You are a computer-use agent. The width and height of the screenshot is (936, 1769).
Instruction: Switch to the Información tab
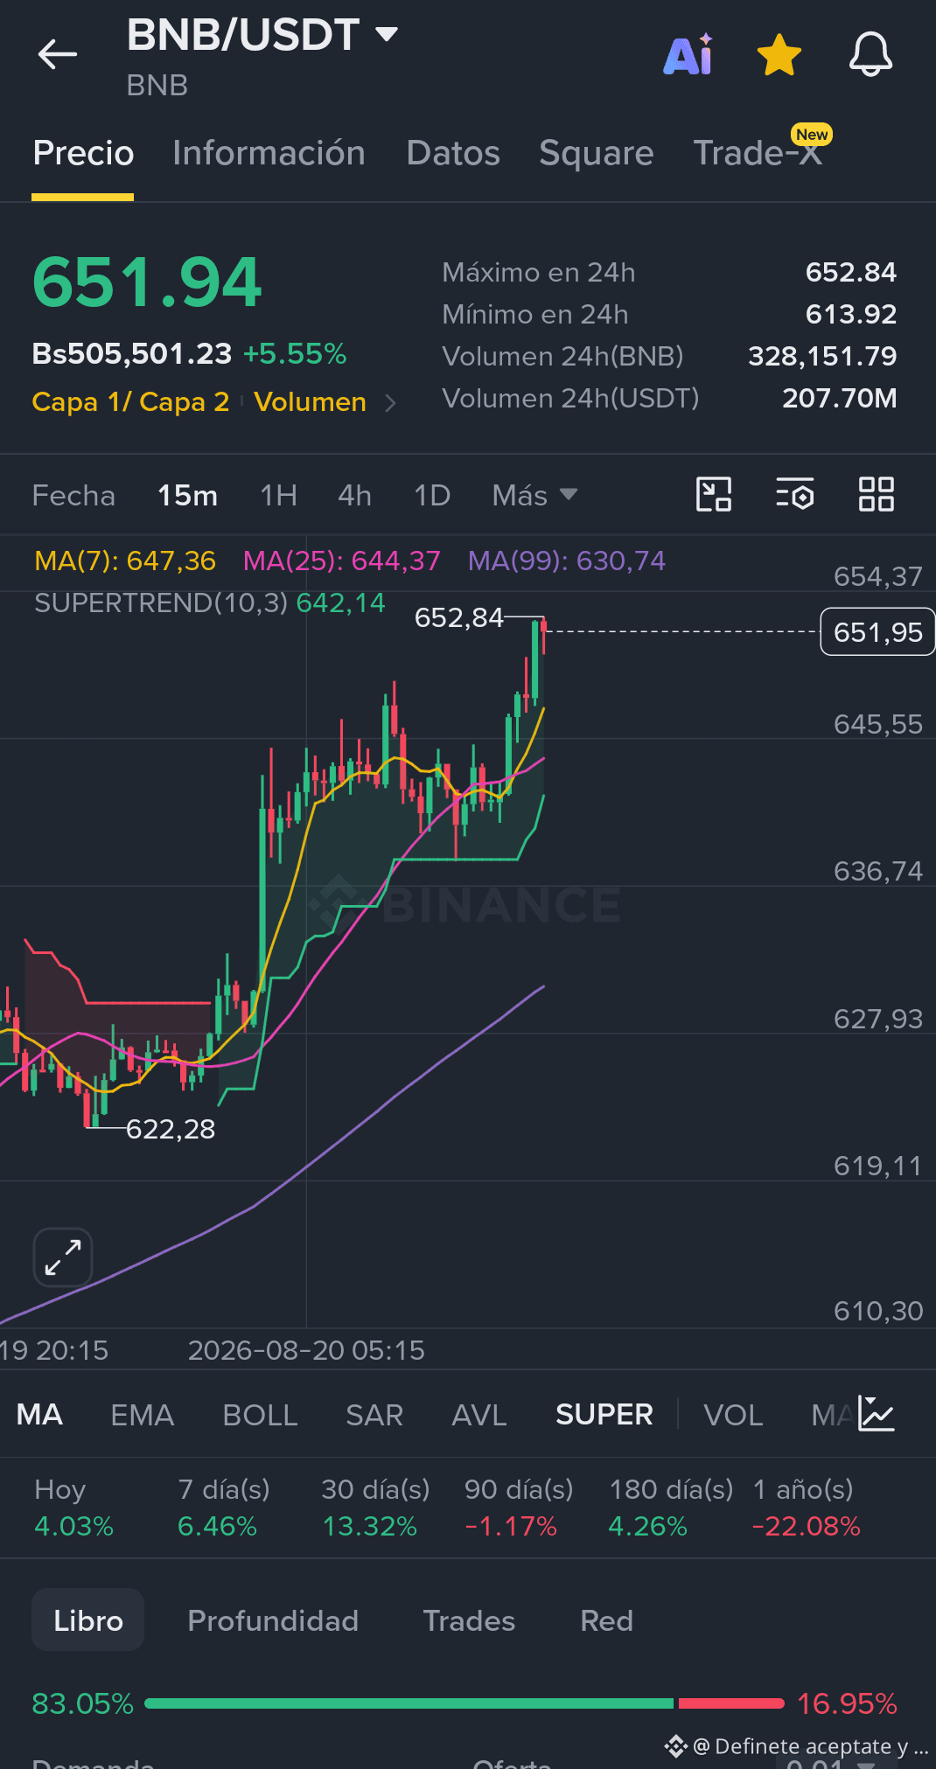tap(269, 153)
